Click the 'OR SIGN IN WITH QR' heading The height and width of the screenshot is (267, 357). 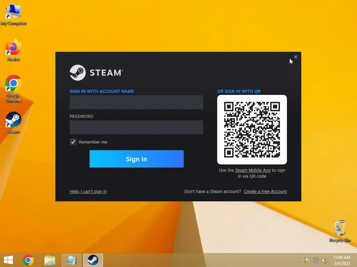coord(239,91)
